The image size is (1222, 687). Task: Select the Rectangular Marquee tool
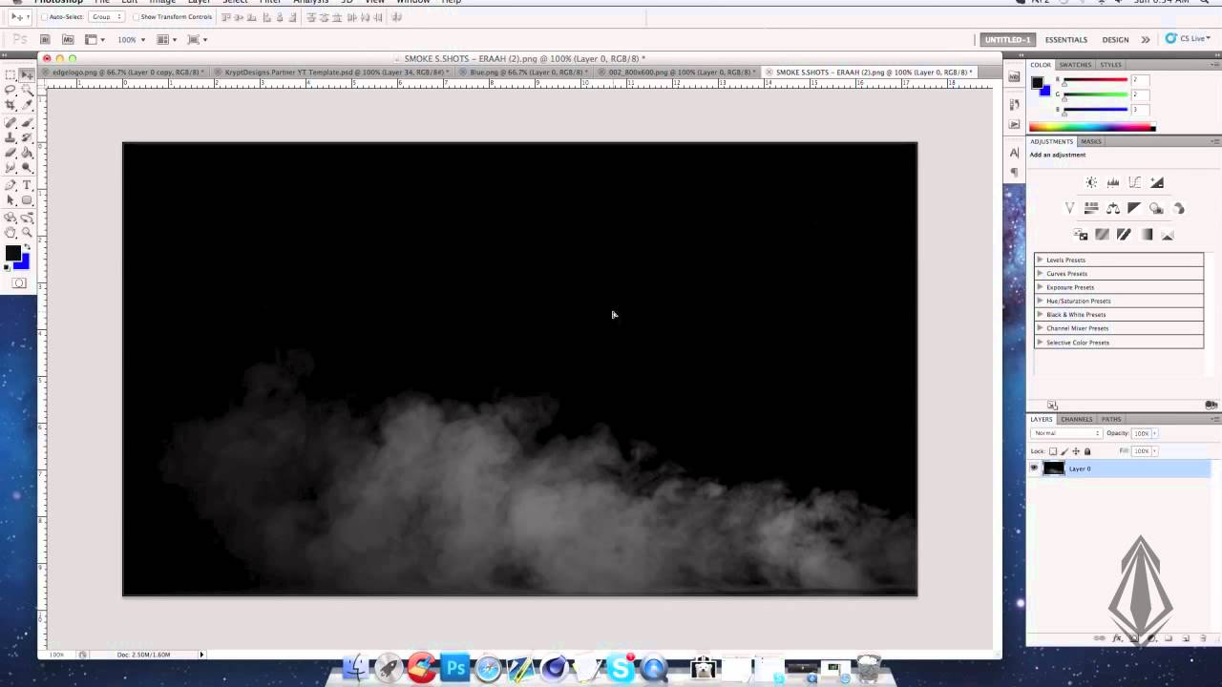click(11, 74)
